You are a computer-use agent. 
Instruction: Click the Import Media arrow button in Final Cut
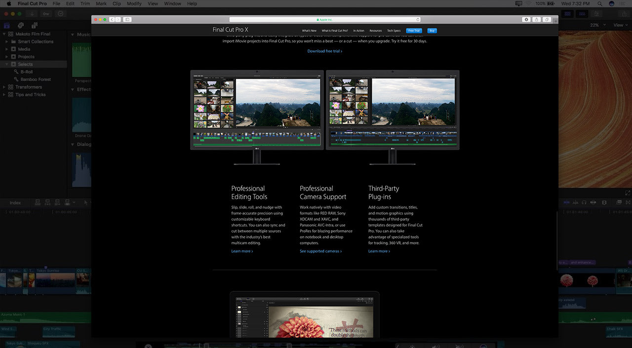(x=32, y=14)
